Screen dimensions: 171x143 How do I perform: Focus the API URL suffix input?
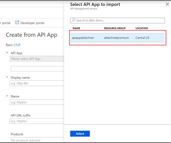(37, 121)
